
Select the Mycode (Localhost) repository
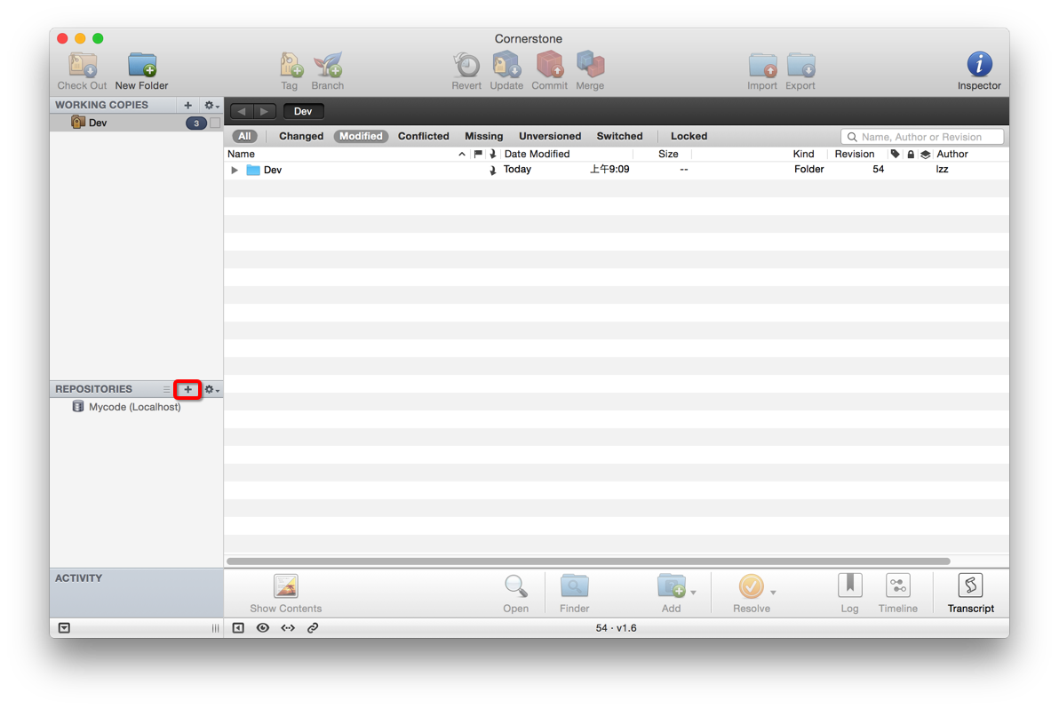[137, 407]
